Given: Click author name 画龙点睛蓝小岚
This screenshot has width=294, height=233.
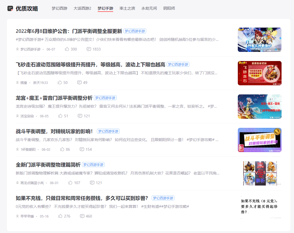Looking at the screenshot, I should [x=32, y=183].
